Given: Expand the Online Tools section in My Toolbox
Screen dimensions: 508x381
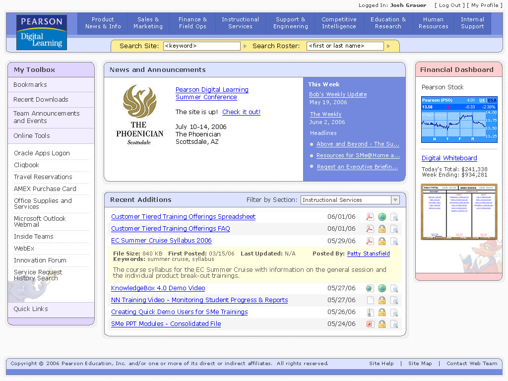Looking at the screenshot, I should pyautogui.click(x=51, y=135).
